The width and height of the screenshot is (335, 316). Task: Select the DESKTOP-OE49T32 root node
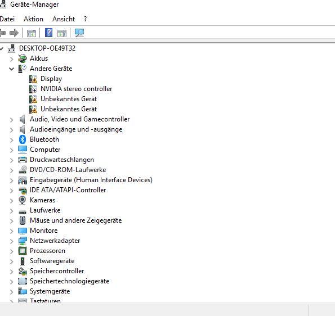(47, 48)
